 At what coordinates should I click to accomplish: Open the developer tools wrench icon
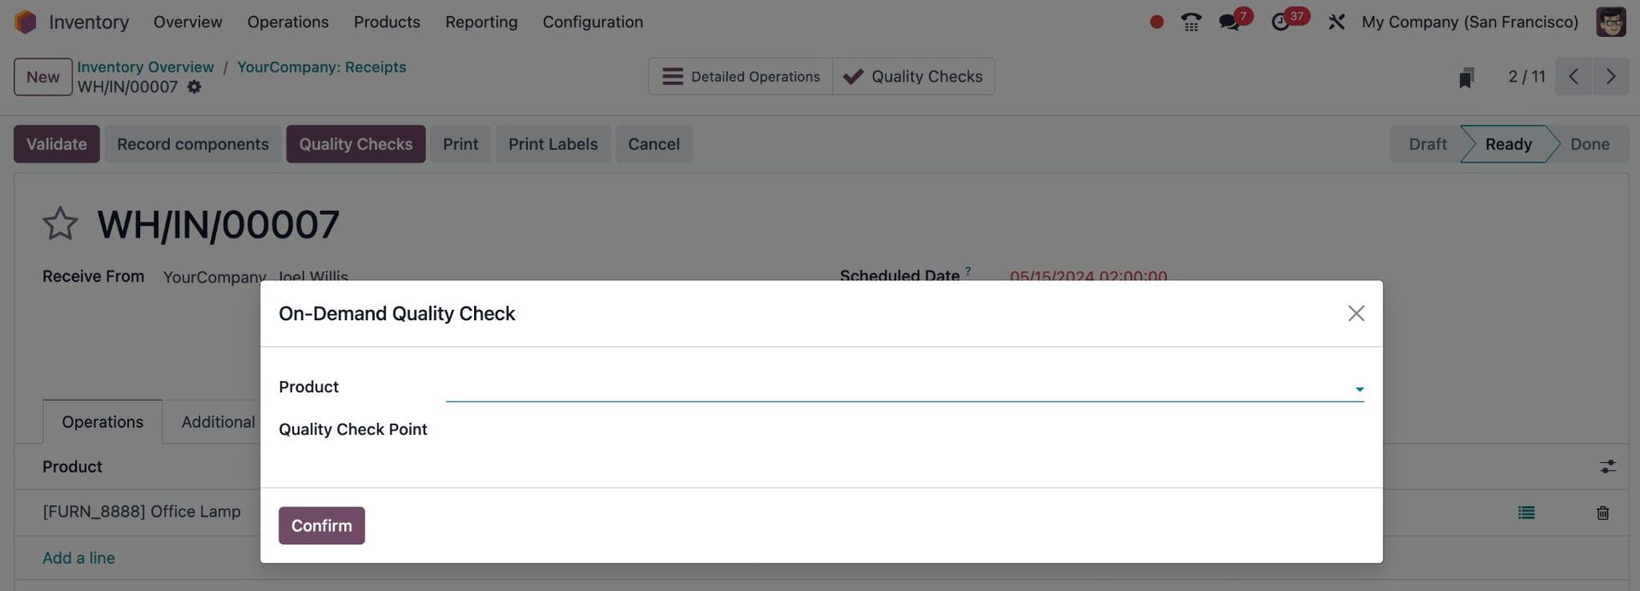pos(1337,22)
